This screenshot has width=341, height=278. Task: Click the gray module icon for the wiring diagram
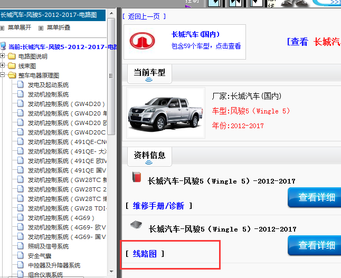136,225
